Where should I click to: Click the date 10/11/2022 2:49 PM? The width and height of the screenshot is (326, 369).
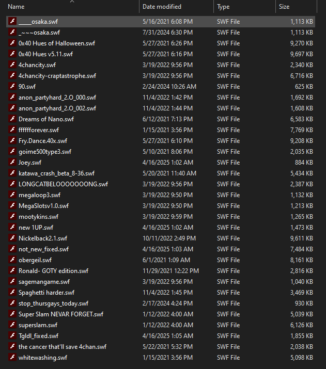169,238
